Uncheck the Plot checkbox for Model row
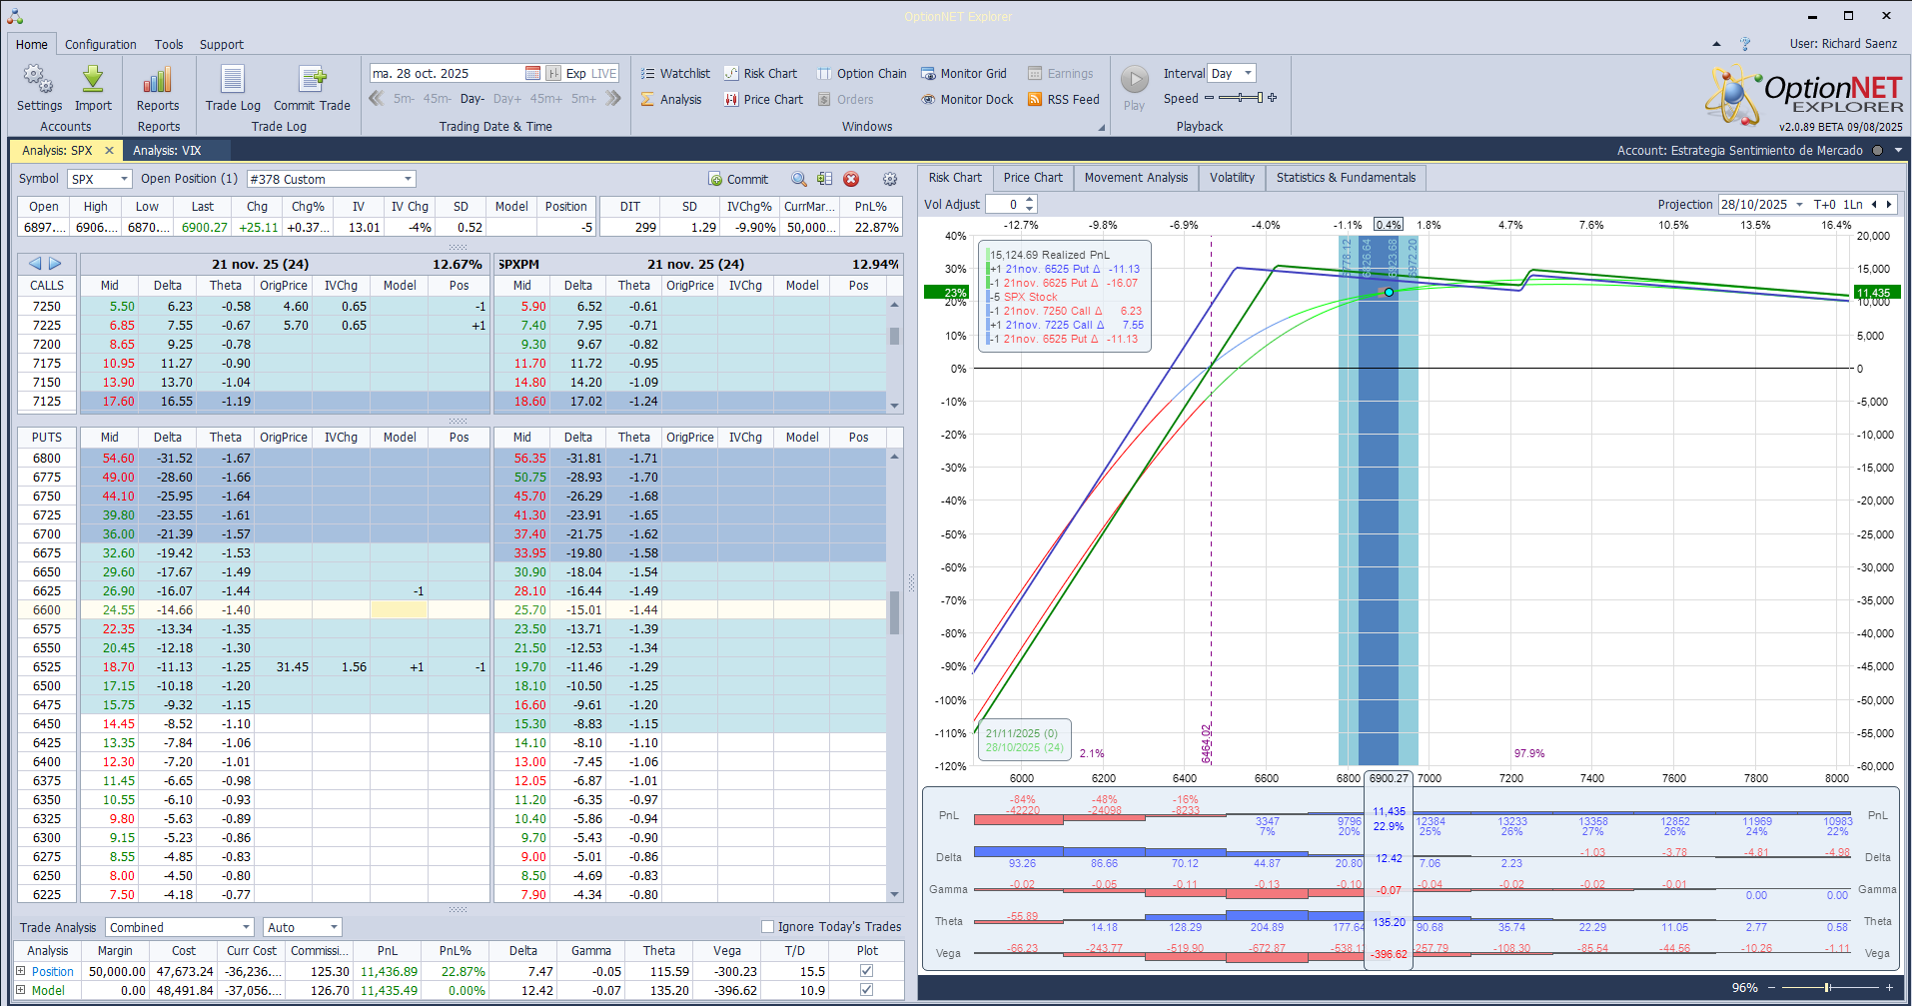 [866, 990]
